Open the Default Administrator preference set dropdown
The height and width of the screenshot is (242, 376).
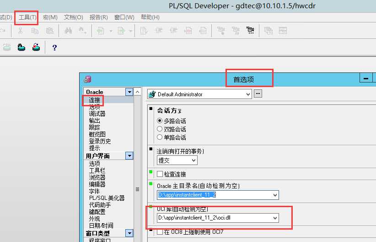(248, 94)
